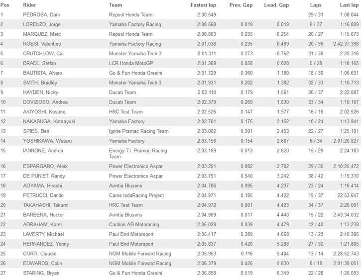Screen dimensions: 361x277
Task: Click Ignite Pramac Racing Team text
Action: click(x=138, y=131)
